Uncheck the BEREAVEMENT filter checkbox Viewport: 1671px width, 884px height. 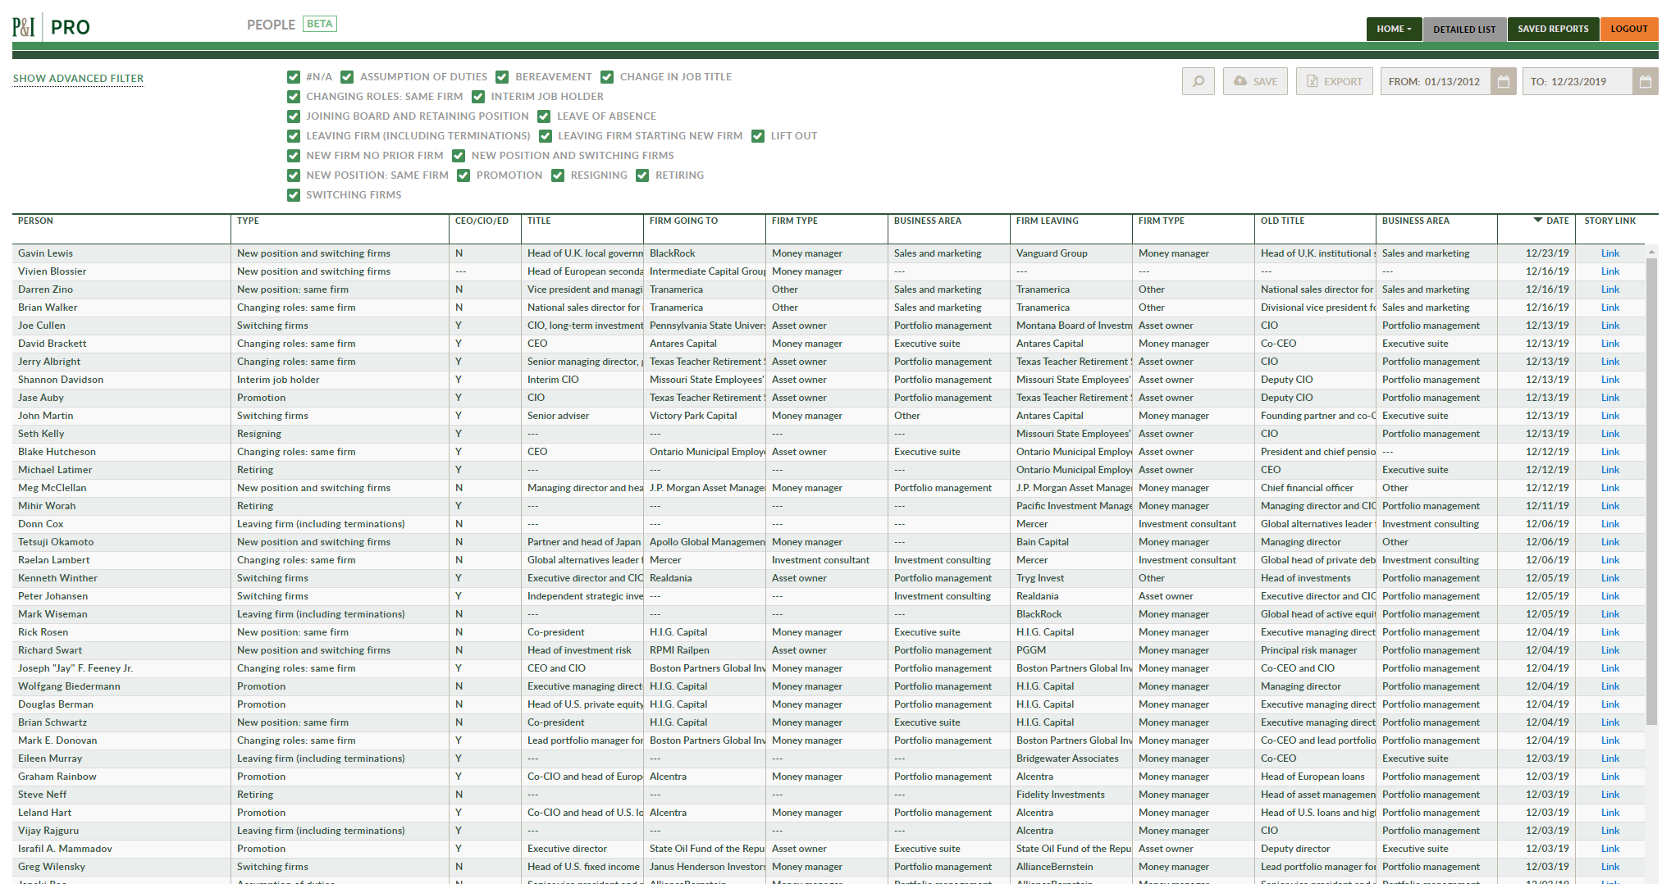pyautogui.click(x=502, y=77)
